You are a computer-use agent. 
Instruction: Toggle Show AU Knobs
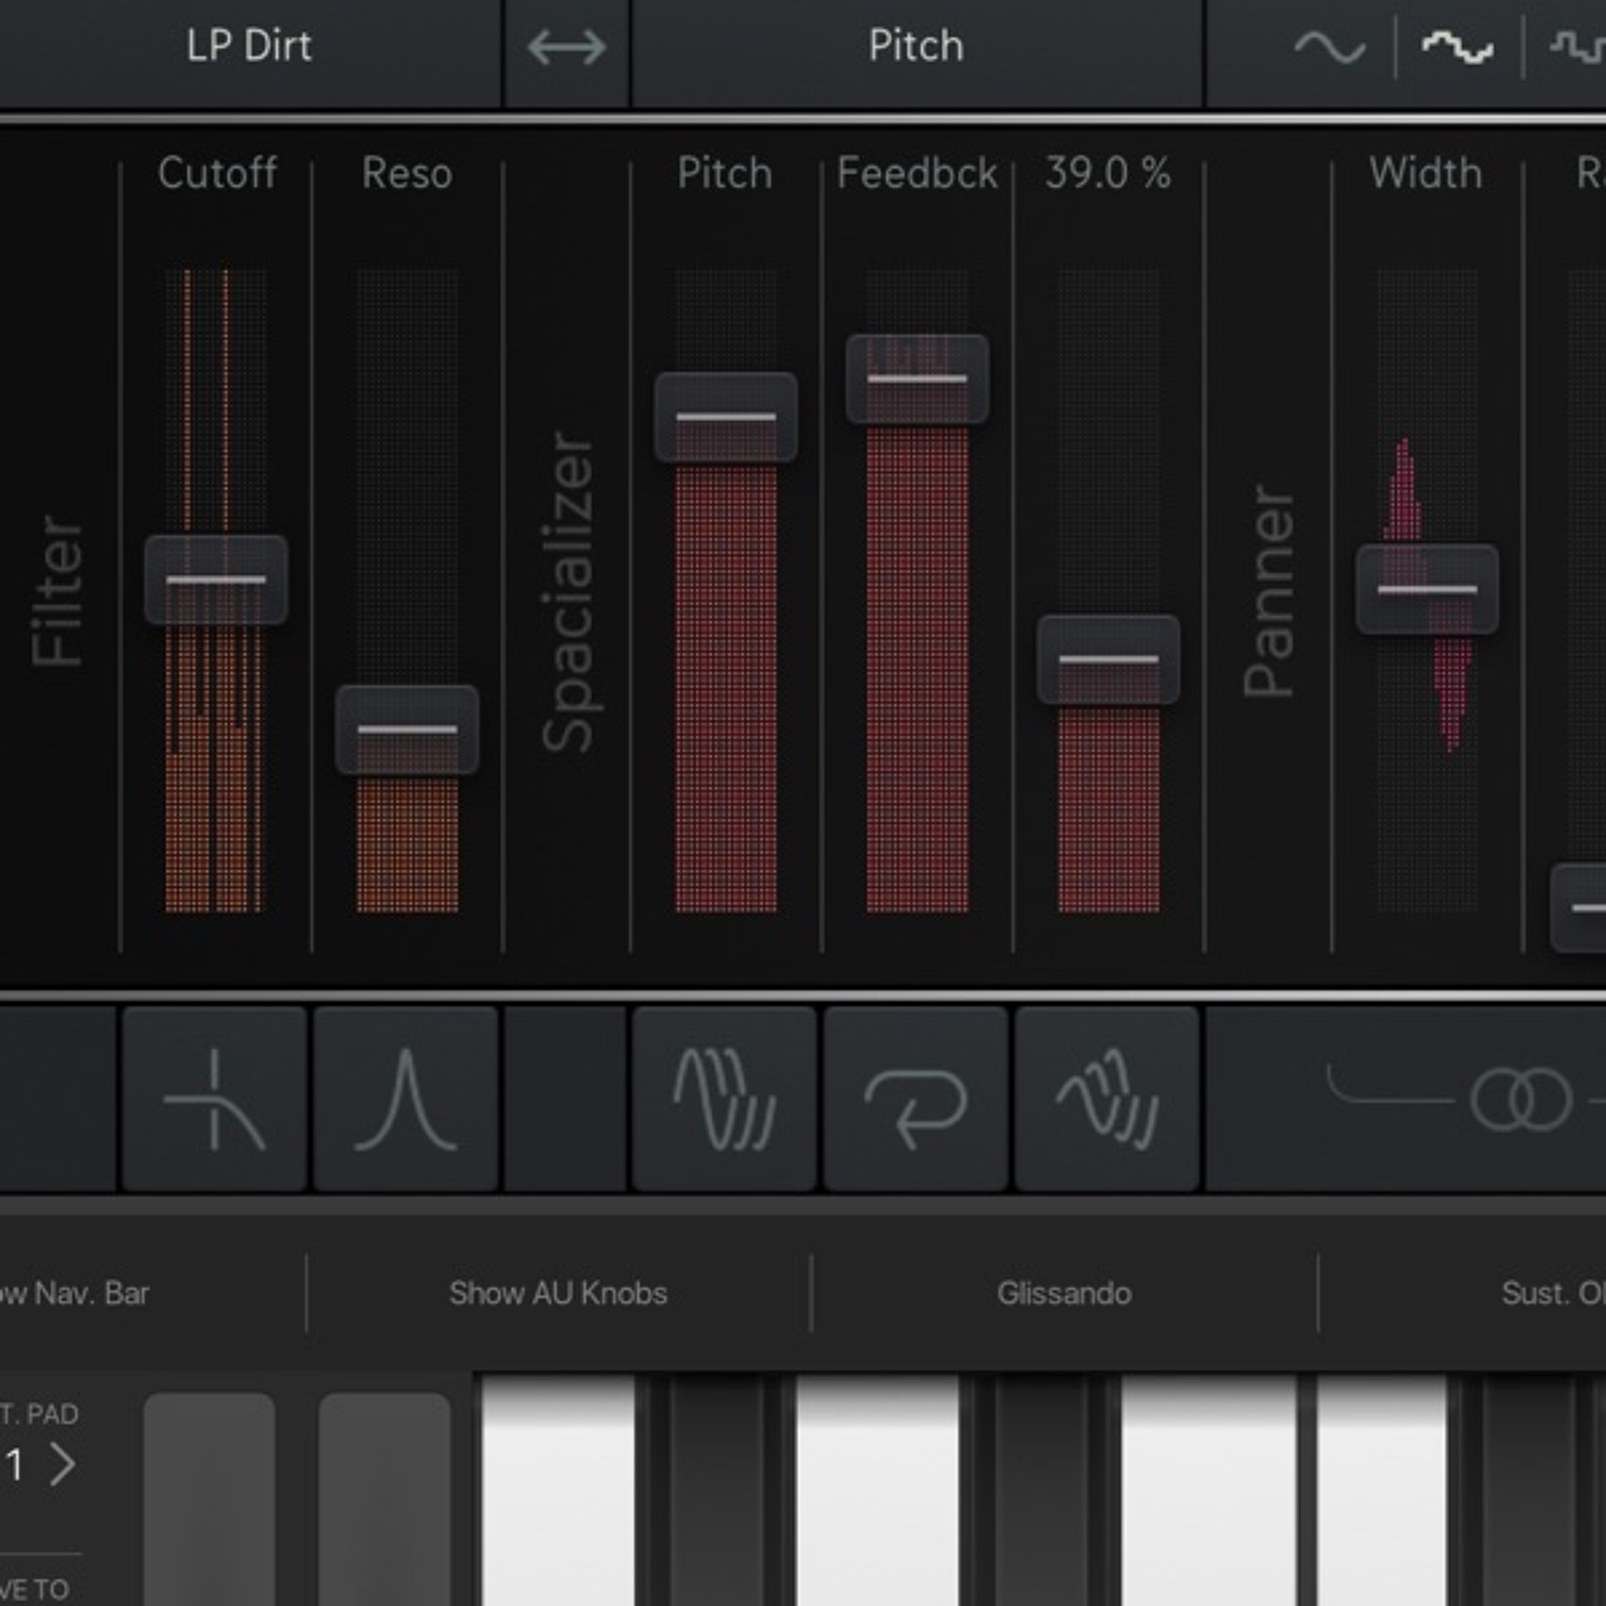pyautogui.click(x=558, y=1293)
